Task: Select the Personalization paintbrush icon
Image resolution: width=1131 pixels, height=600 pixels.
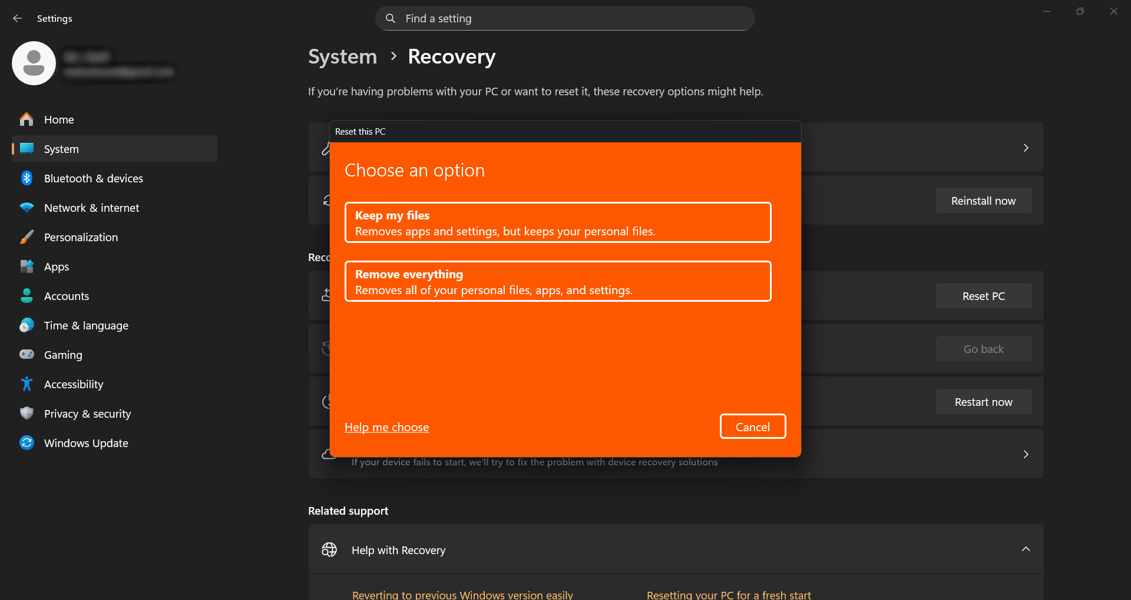Action: [x=27, y=237]
